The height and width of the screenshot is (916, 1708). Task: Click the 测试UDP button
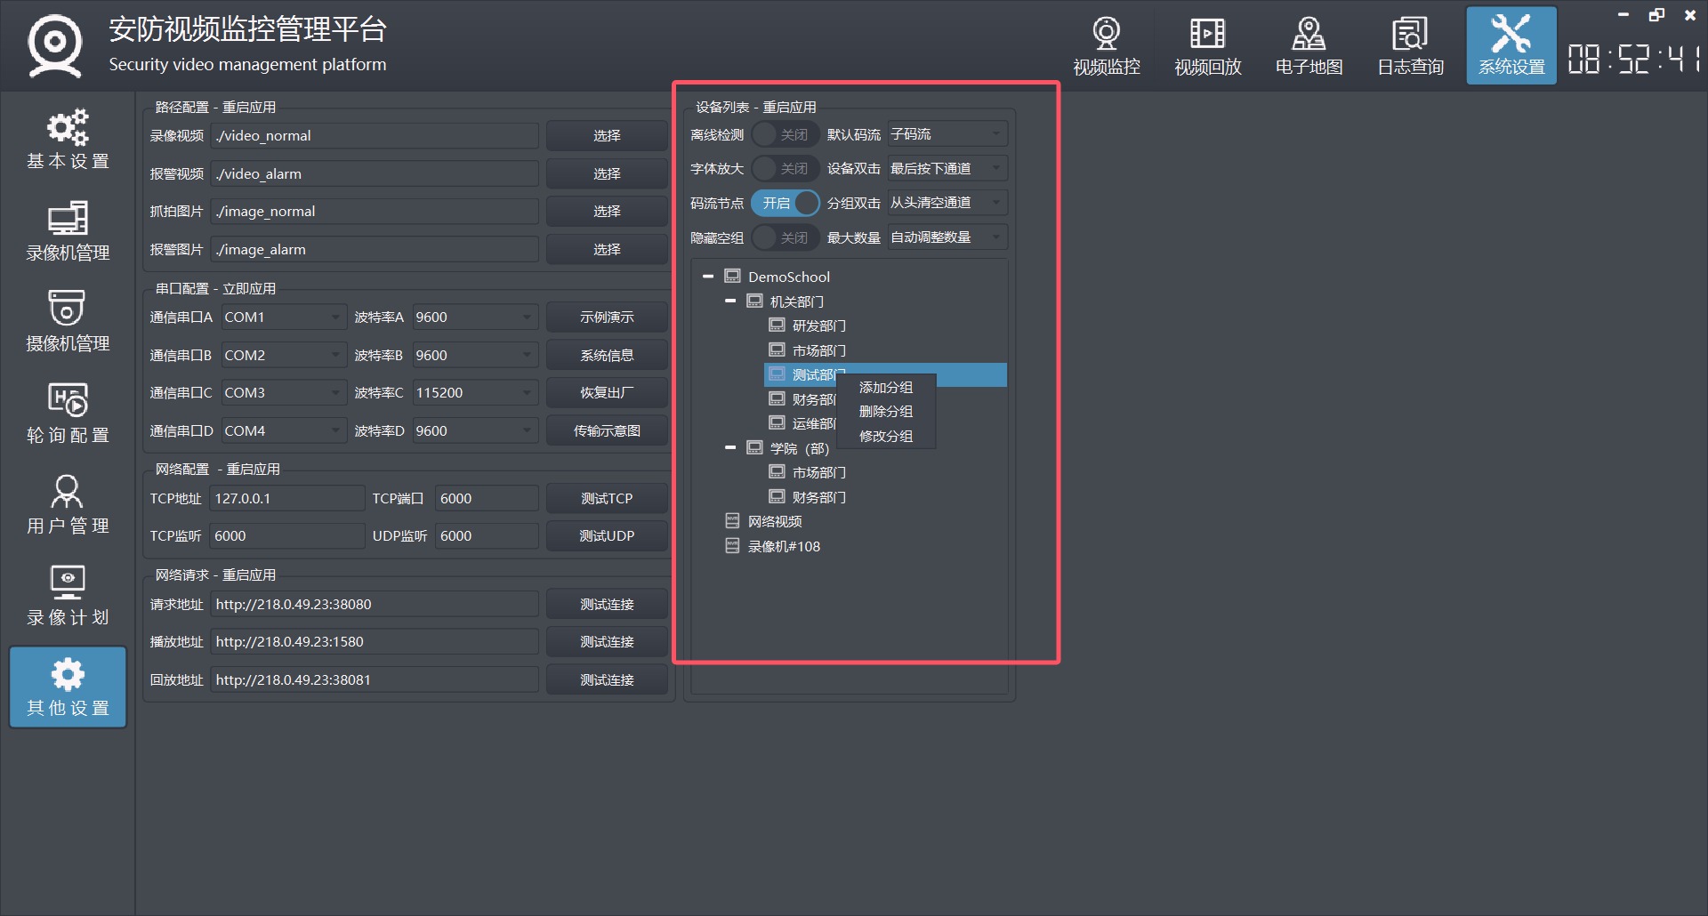coord(607,535)
